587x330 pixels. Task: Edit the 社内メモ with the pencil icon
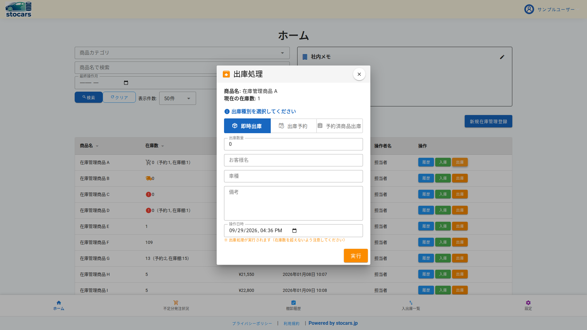(502, 57)
